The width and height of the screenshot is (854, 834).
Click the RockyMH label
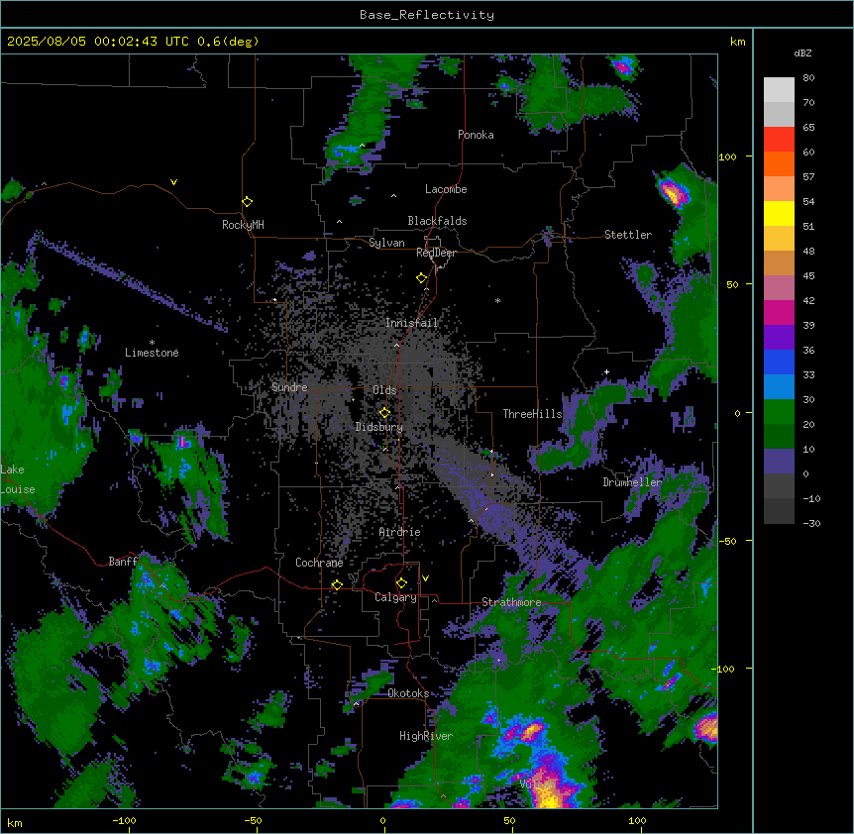(x=243, y=225)
